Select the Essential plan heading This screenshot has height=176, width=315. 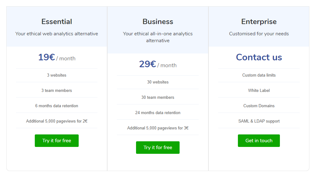click(57, 22)
